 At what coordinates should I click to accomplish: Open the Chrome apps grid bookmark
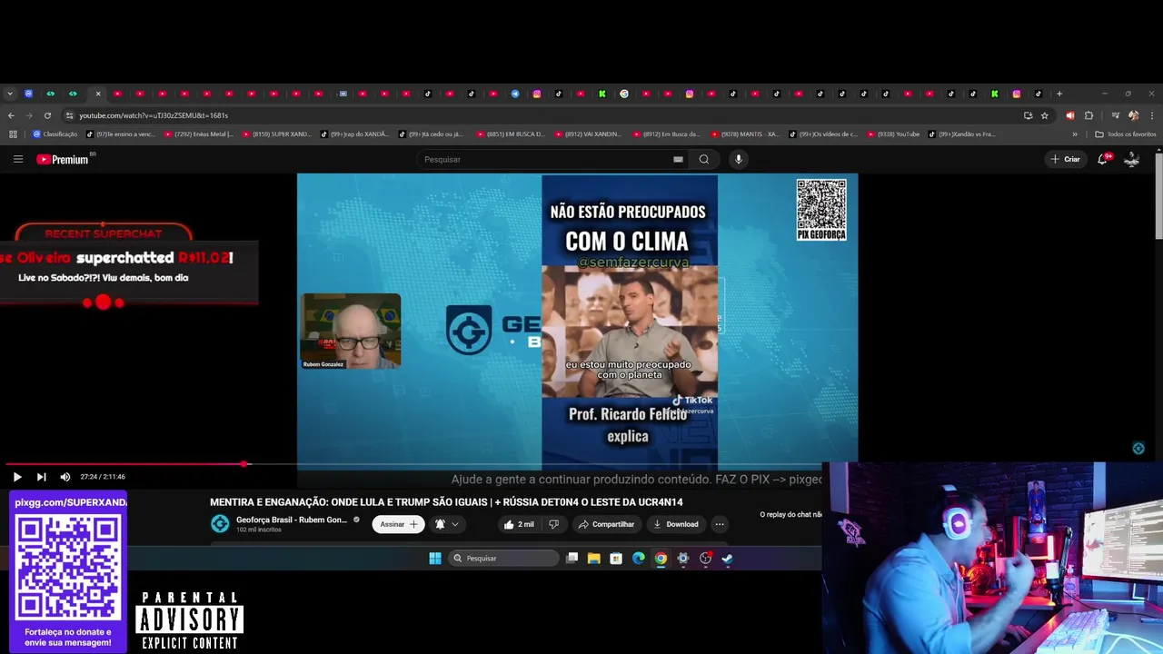click(x=13, y=134)
